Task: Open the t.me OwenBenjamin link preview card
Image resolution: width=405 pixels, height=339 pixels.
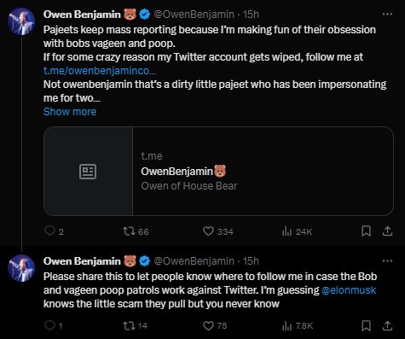Action: pyautogui.click(x=218, y=171)
